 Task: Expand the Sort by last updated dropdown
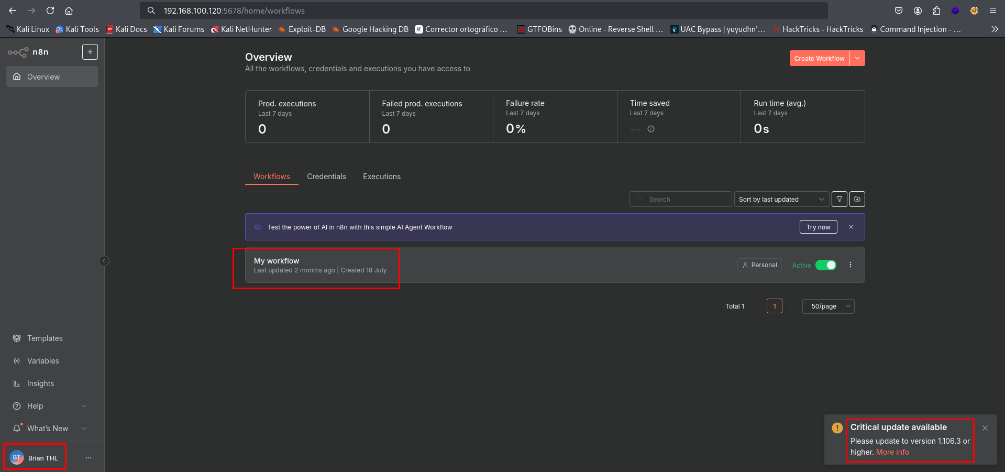point(781,199)
